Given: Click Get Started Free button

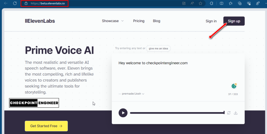Looking at the screenshot, I should (46, 126).
